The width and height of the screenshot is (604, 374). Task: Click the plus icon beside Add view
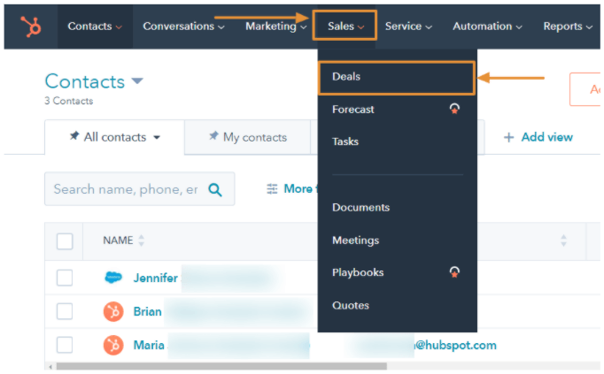pos(508,138)
